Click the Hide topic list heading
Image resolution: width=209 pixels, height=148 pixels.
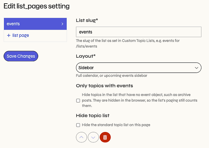(x=93, y=116)
